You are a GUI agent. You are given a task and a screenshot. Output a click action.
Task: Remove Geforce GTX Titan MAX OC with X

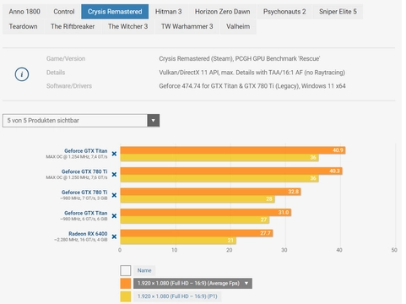114,154
